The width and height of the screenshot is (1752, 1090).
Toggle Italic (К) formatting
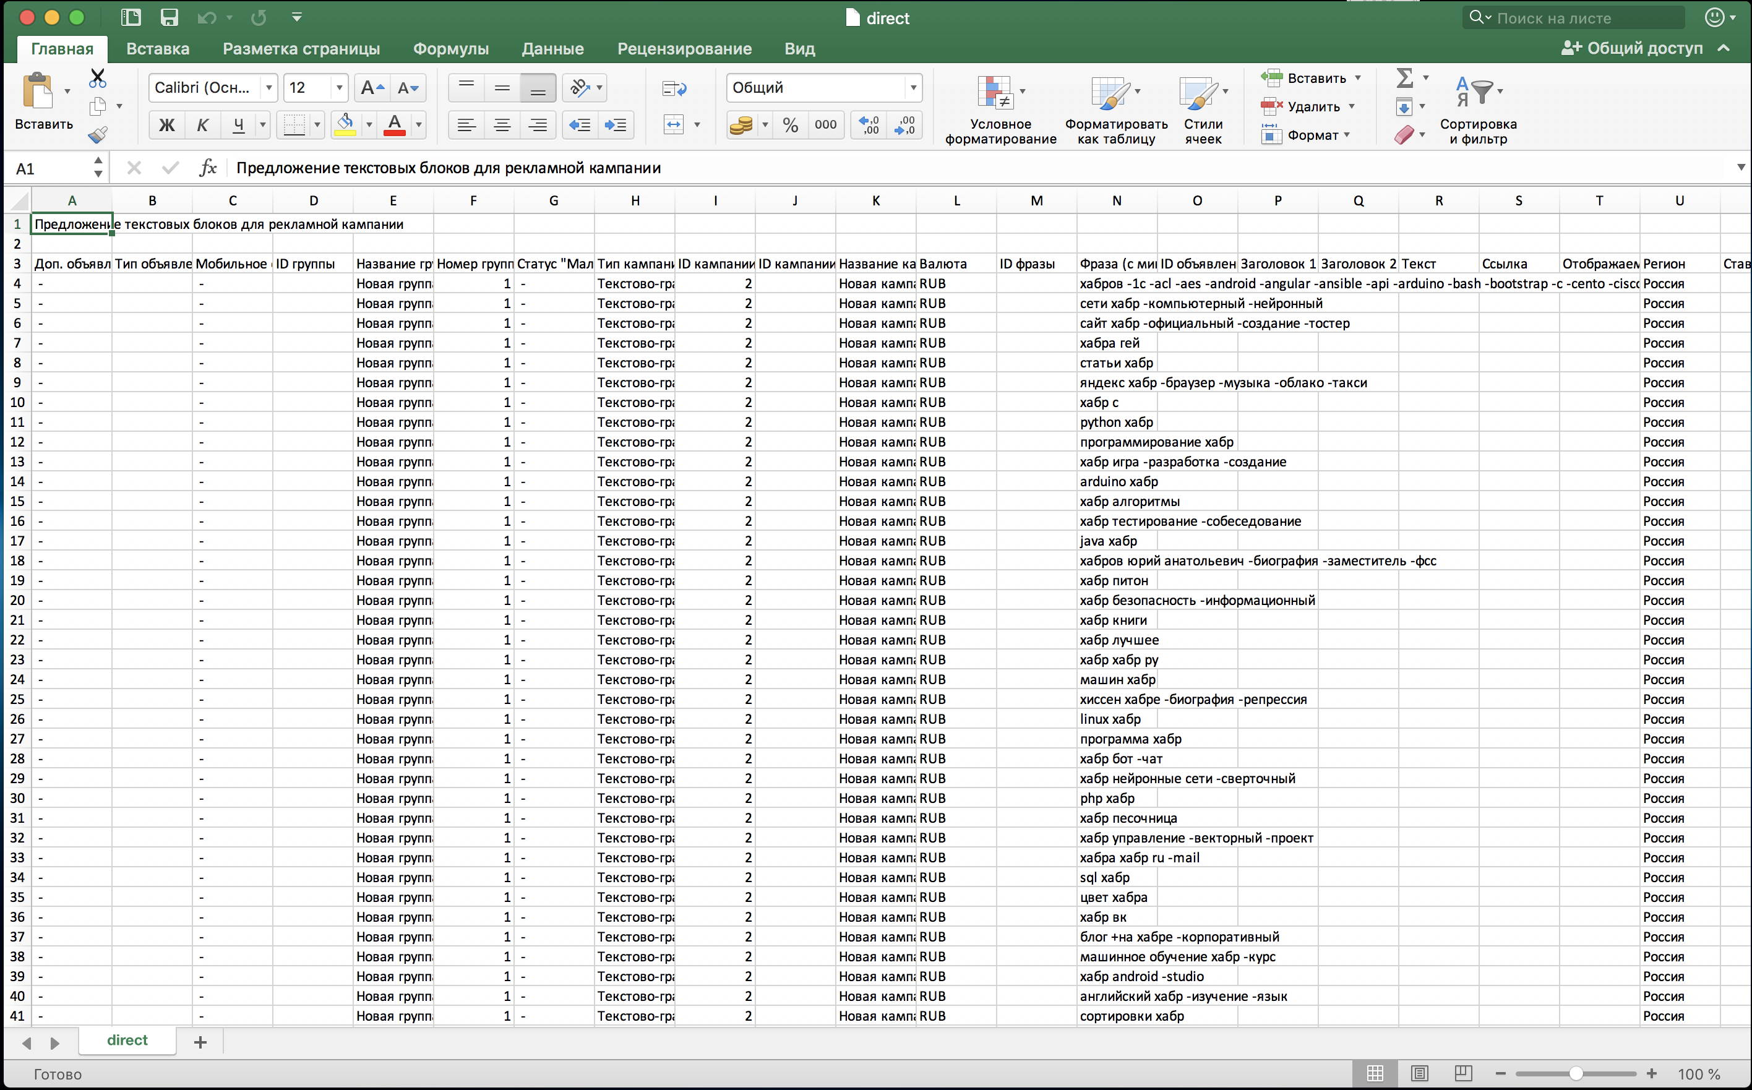[x=202, y=125]
